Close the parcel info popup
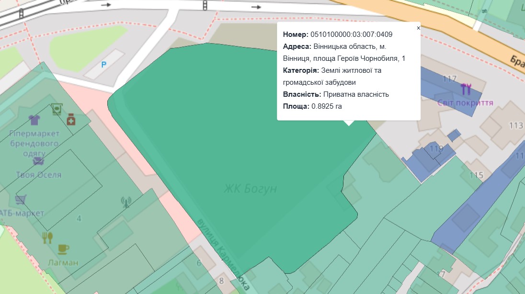The height and width of the screenshot is (294, 525). click(x=418, y=28)
